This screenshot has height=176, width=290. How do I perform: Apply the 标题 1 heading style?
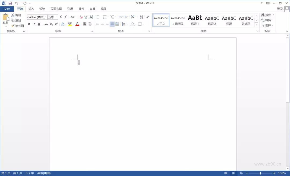pos(195,20)
